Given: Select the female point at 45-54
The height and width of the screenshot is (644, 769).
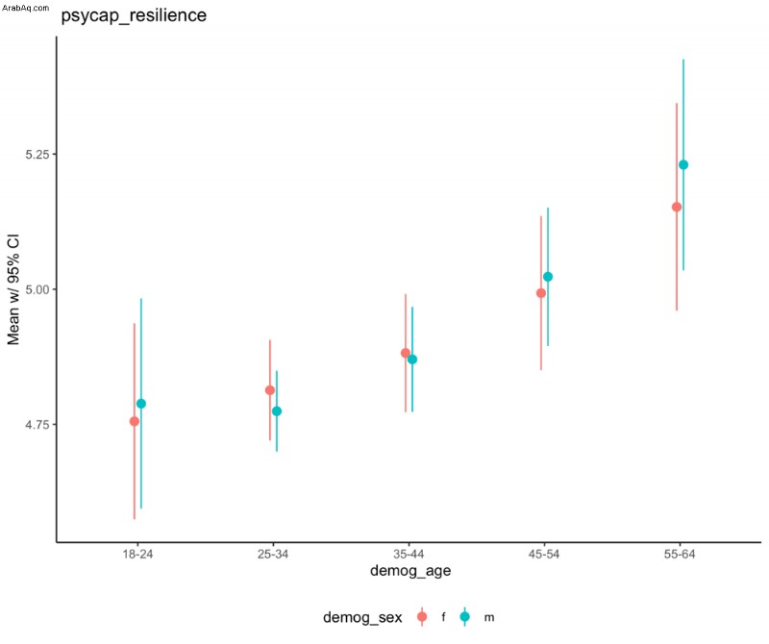Looking at the screenshot, I should coord(541,293).
